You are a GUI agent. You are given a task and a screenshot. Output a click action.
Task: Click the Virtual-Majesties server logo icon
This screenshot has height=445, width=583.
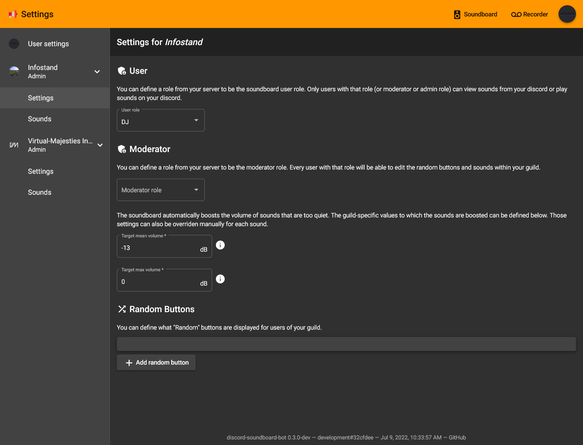point(14,145)
